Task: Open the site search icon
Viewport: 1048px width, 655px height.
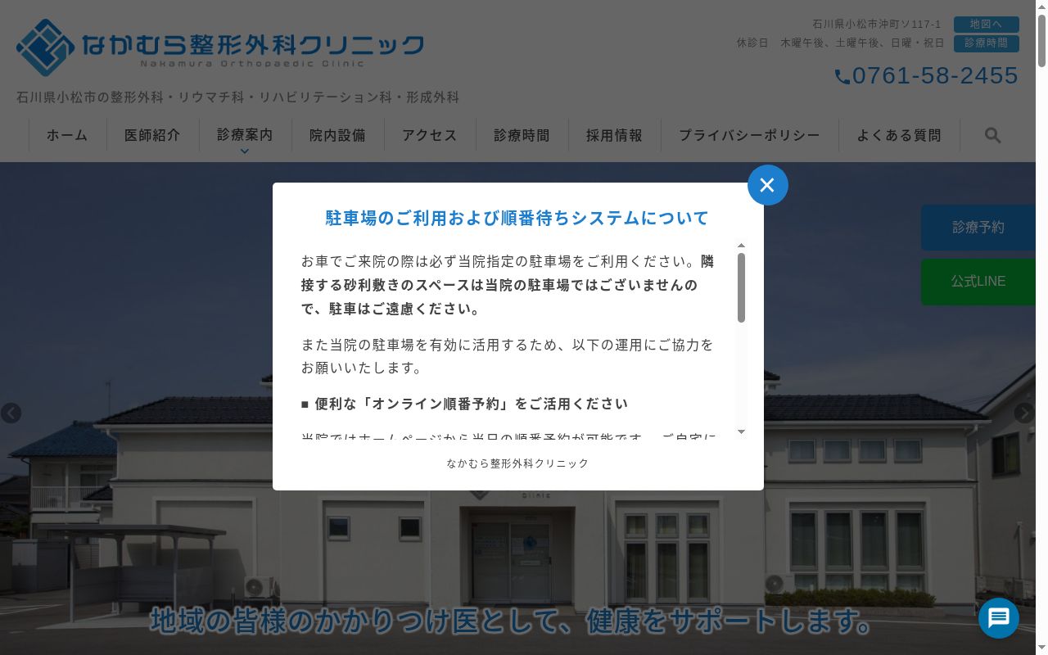Action: tap(993, 135)
